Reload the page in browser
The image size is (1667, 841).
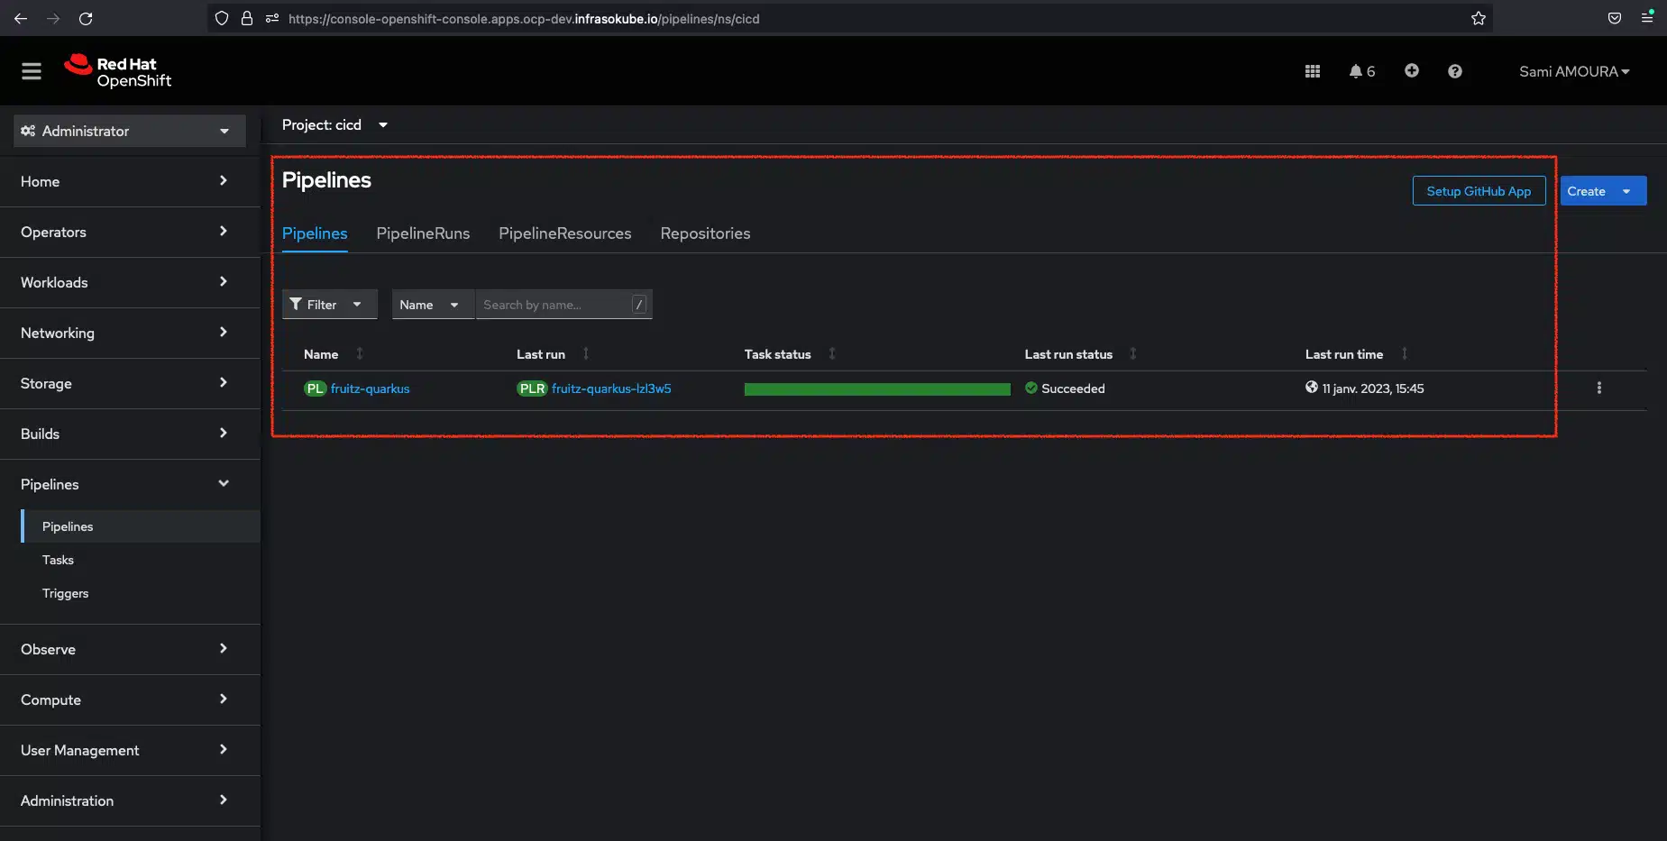86,18
